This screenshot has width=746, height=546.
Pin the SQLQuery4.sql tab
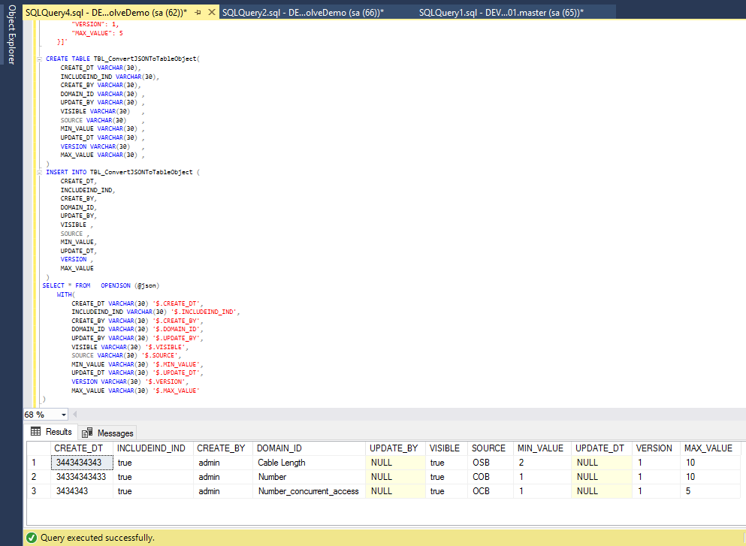click(198, 13)
